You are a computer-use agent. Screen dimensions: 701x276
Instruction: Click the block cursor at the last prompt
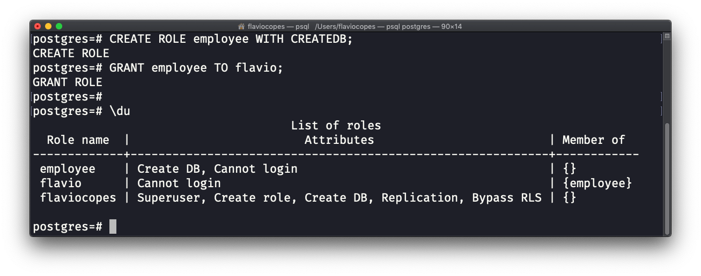113,227
